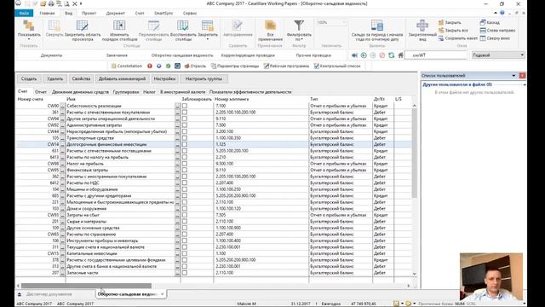Toggle lock checkbox for Себестоимость реализации row
The width and height of the screenshot is (545, 307).
(x=185, y=106)
